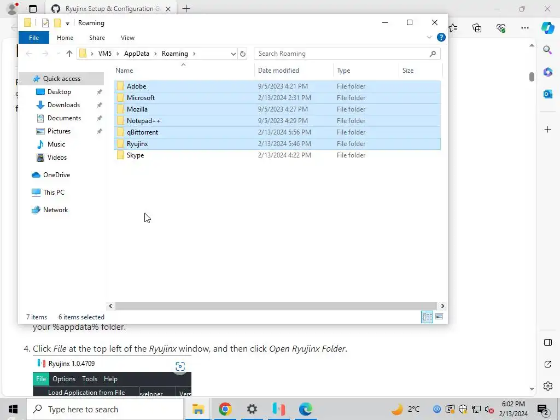The width and height of the screenshot is (560, 420).
Task: Click the search magnifier in Search Roaming
Action: 433,54
